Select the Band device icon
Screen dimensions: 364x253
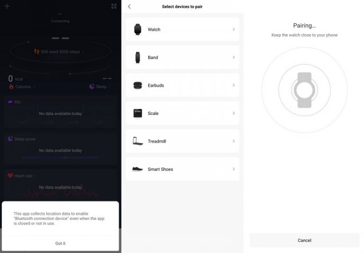137,57
